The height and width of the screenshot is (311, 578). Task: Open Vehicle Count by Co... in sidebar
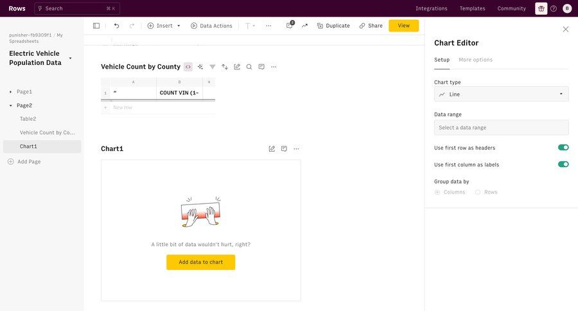coord(47,132)
